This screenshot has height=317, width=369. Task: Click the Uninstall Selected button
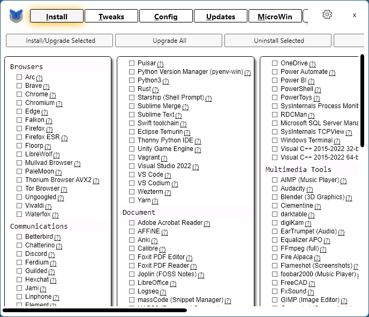[x=278, y=41]
